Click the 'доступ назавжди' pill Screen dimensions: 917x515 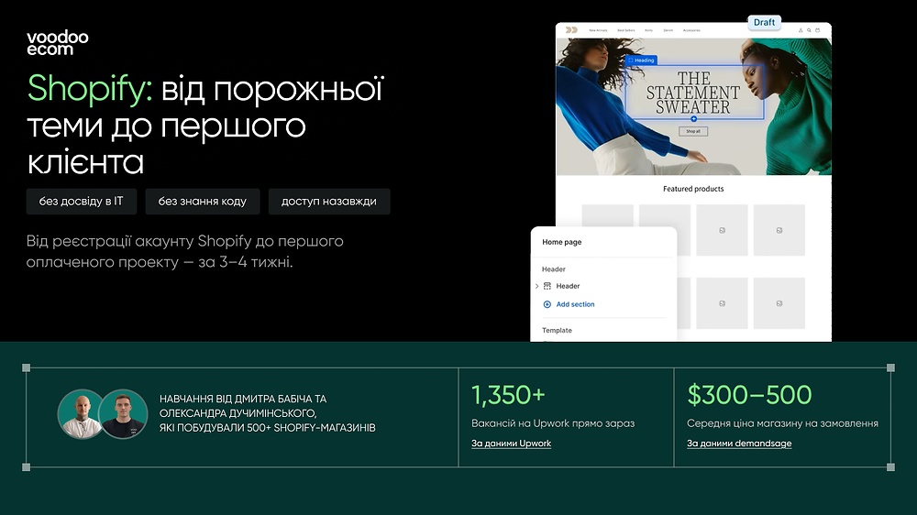(329, 201)
